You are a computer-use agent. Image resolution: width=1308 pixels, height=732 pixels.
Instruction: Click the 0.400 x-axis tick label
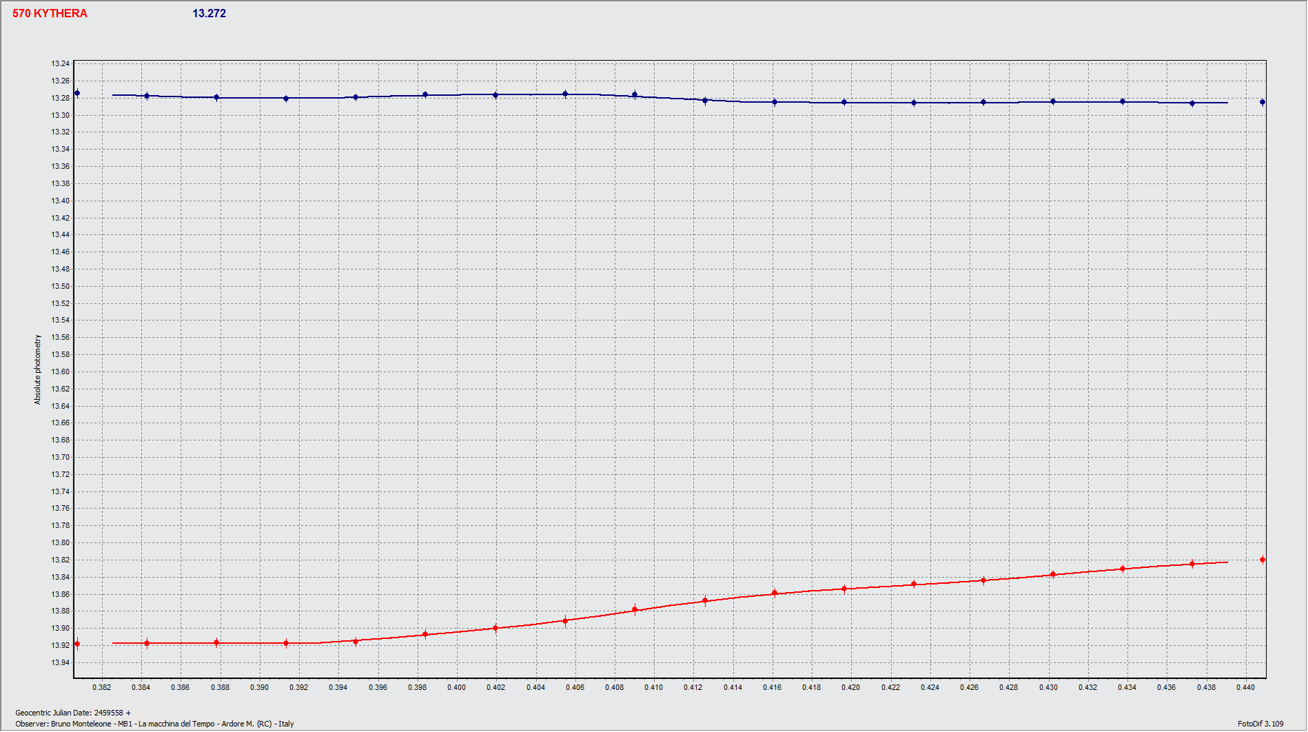(456, 687)
